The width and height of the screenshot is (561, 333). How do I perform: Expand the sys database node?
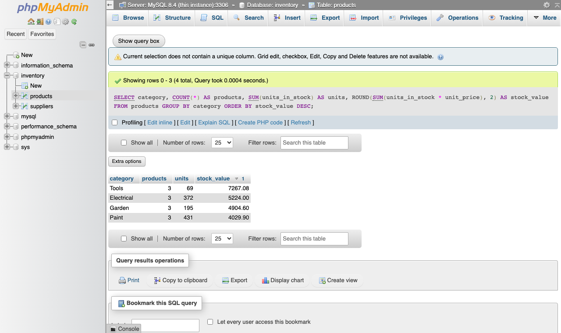tap(7, 147)
